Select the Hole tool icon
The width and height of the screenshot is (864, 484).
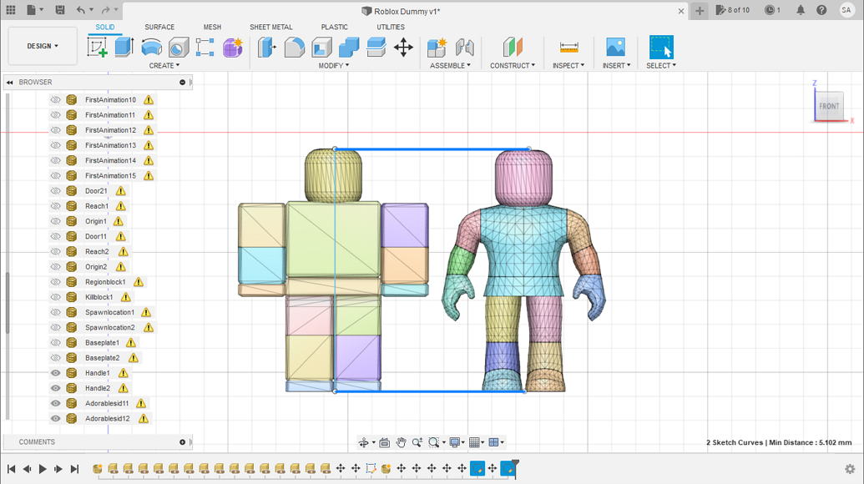(179, 48)
